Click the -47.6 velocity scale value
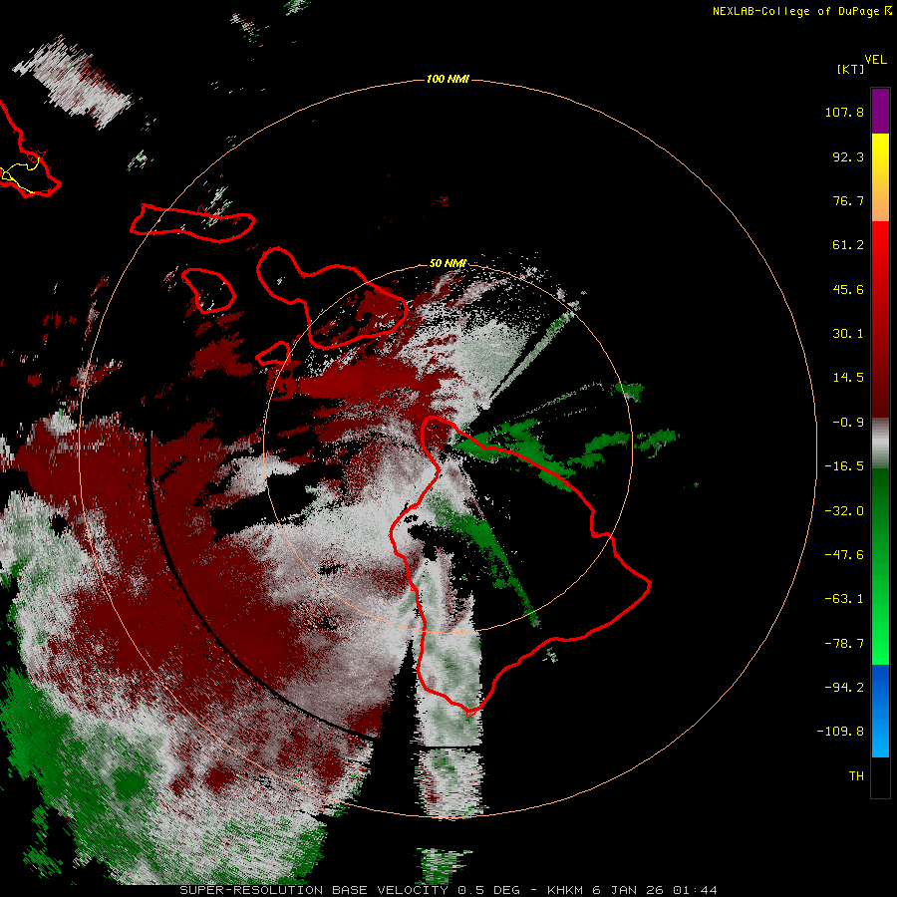 [x=844, y=555]
